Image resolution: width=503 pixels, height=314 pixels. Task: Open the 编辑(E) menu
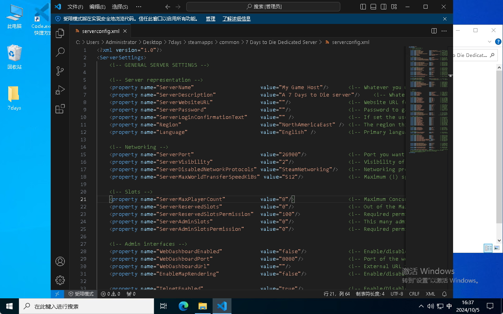coord(97,7)
